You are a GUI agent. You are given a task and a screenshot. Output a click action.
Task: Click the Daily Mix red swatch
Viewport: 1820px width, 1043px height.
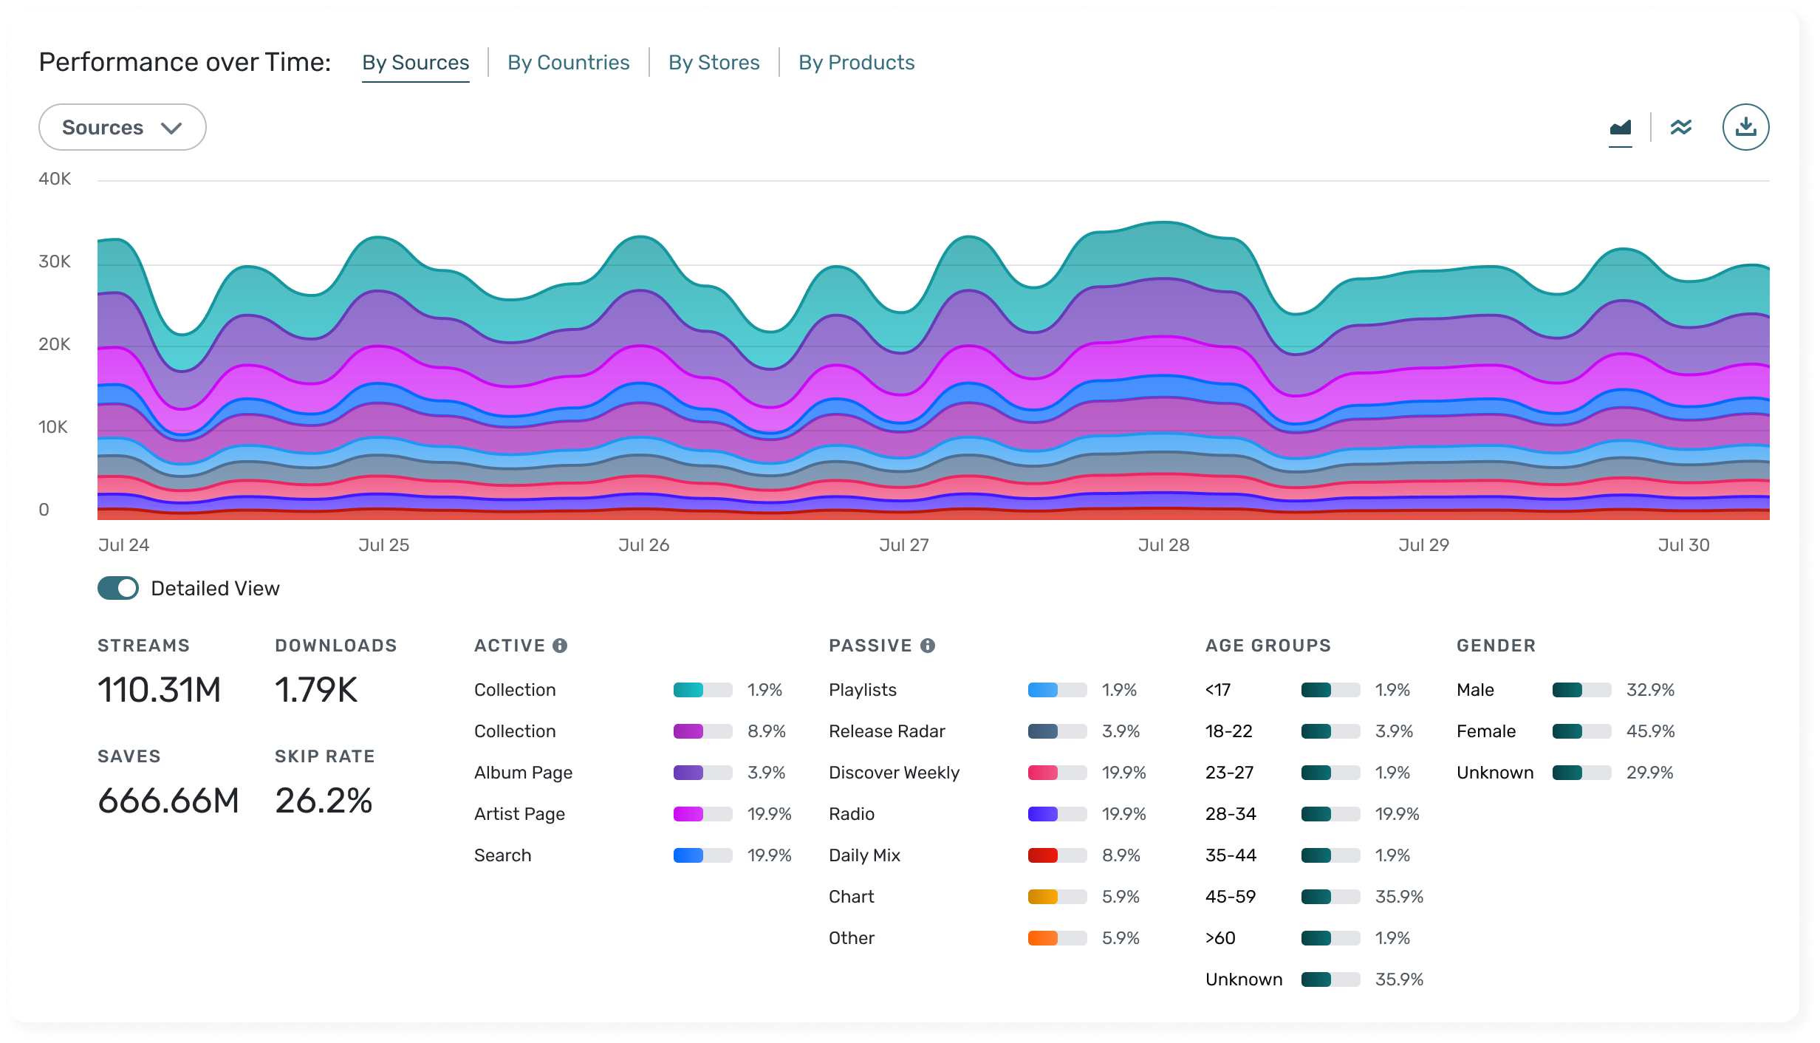click(1043, 855)
